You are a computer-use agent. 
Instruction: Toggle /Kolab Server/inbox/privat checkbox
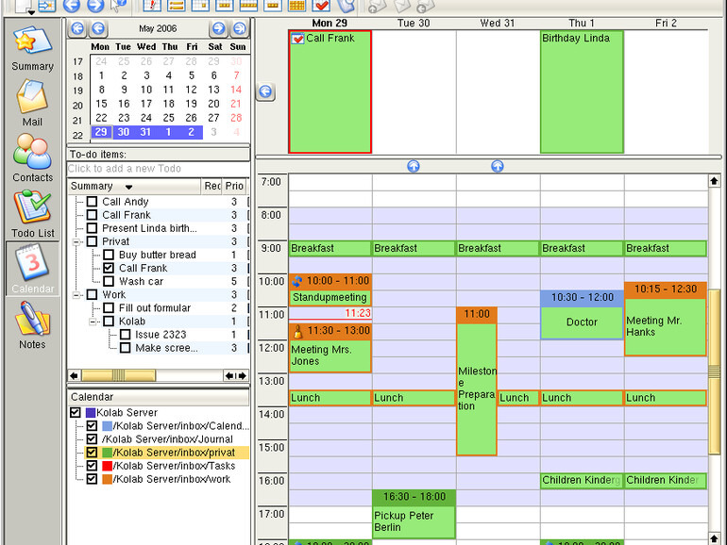point(92,453)
